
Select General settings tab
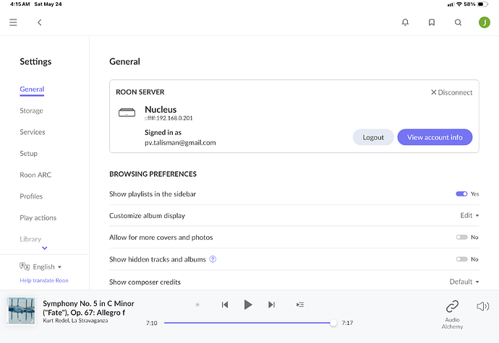(x=32, y=90)
